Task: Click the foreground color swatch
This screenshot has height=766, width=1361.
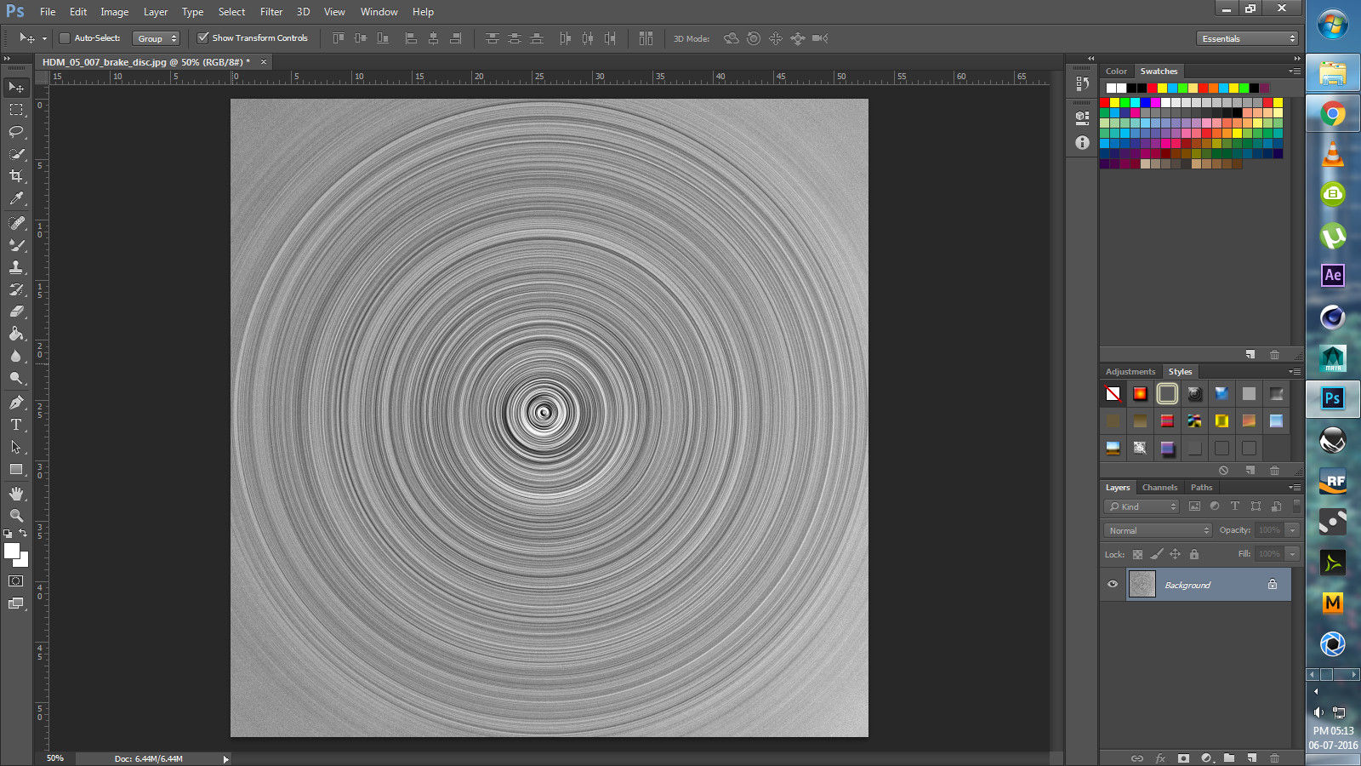Action: (12, 551)
